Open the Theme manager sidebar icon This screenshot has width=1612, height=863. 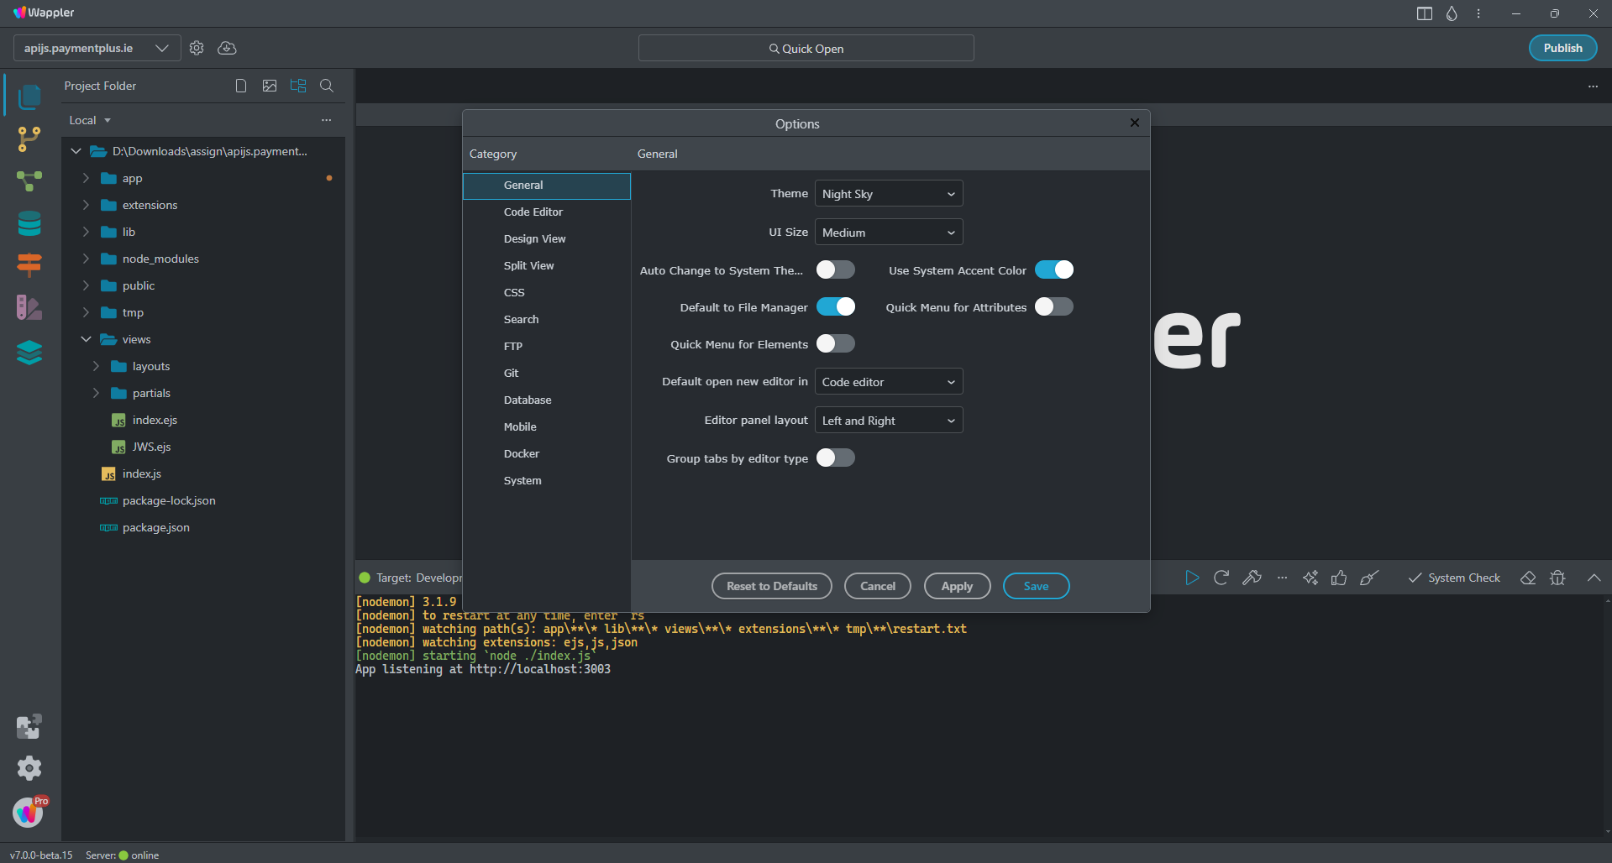[29, 307]
